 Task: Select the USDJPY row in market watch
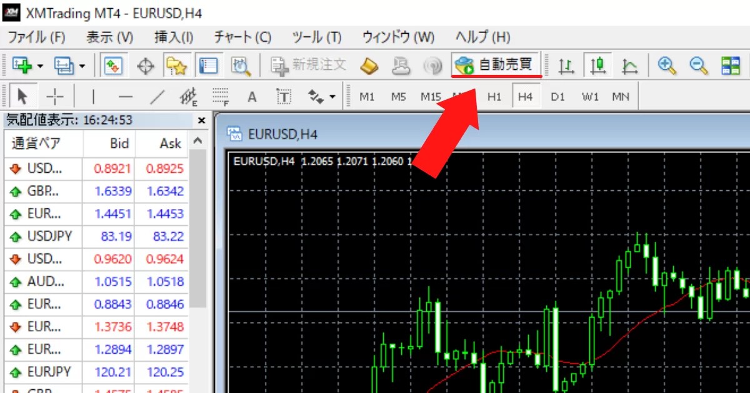point(96,236)
